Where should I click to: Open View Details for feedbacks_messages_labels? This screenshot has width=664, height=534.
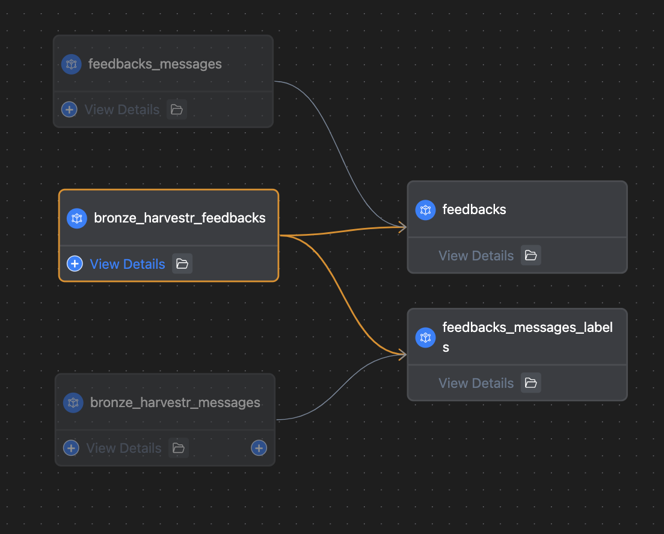tap(476, 383)
